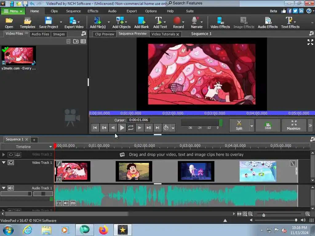Click the blue Help question mark button
Image resolution: width=315 pixels, height=236 pixels.
click(x=309, y=11)
